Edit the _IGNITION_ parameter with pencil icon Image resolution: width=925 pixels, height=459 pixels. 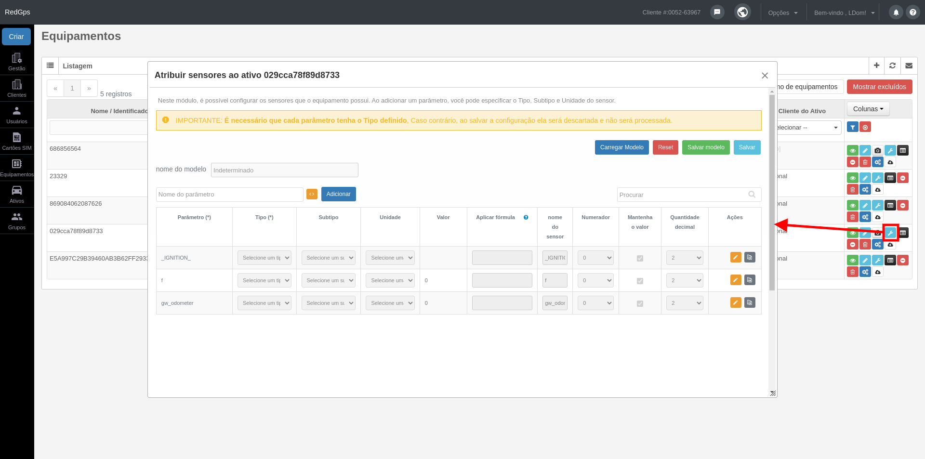[736, 257]
